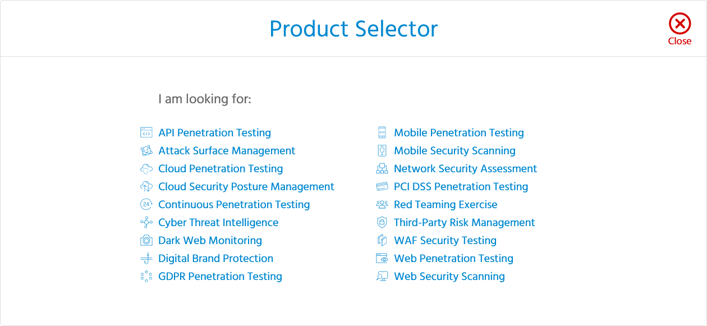Image resolution: width=707 pixels, height=326 pixels.
Task: Click the Dark Web Monitoring camera icon
Action: pos(146,241)
